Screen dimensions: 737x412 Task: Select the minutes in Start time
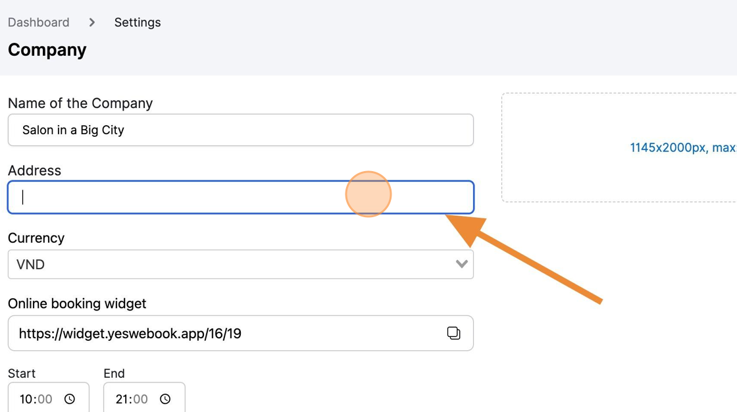tap(45, 399)
